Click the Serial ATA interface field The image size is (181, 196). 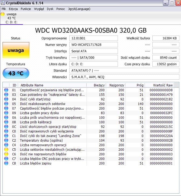coord(94,51)
